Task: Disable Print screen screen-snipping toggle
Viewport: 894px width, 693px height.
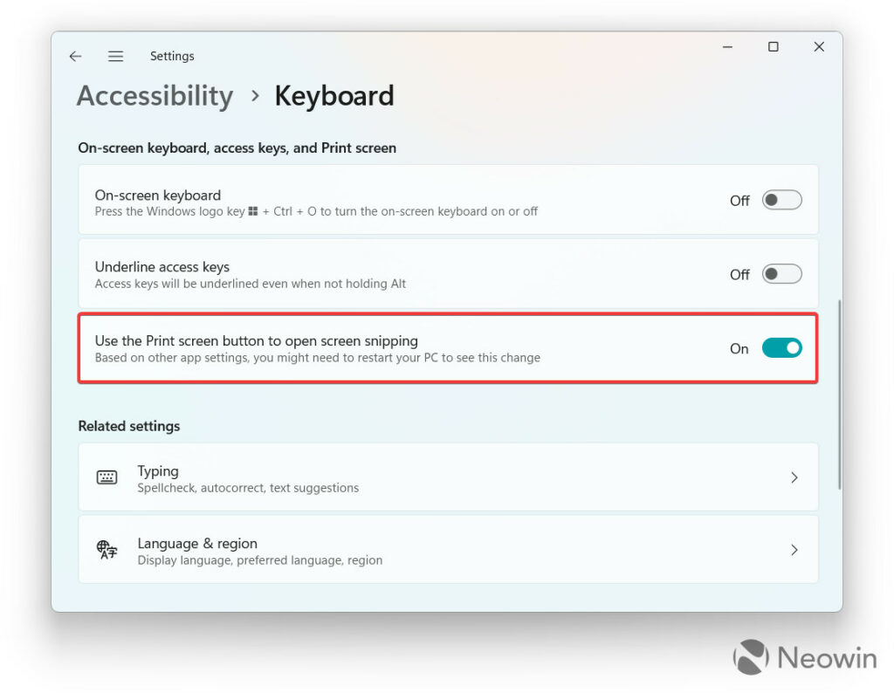Action: (x=781, y=348)
